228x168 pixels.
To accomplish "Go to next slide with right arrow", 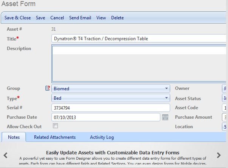I will coord(219,155).
